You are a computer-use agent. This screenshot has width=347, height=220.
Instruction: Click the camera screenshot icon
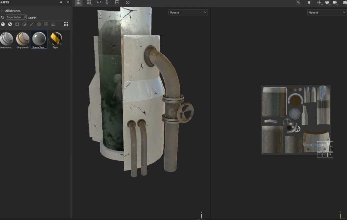pyautogui.click(x=345, y=2)
